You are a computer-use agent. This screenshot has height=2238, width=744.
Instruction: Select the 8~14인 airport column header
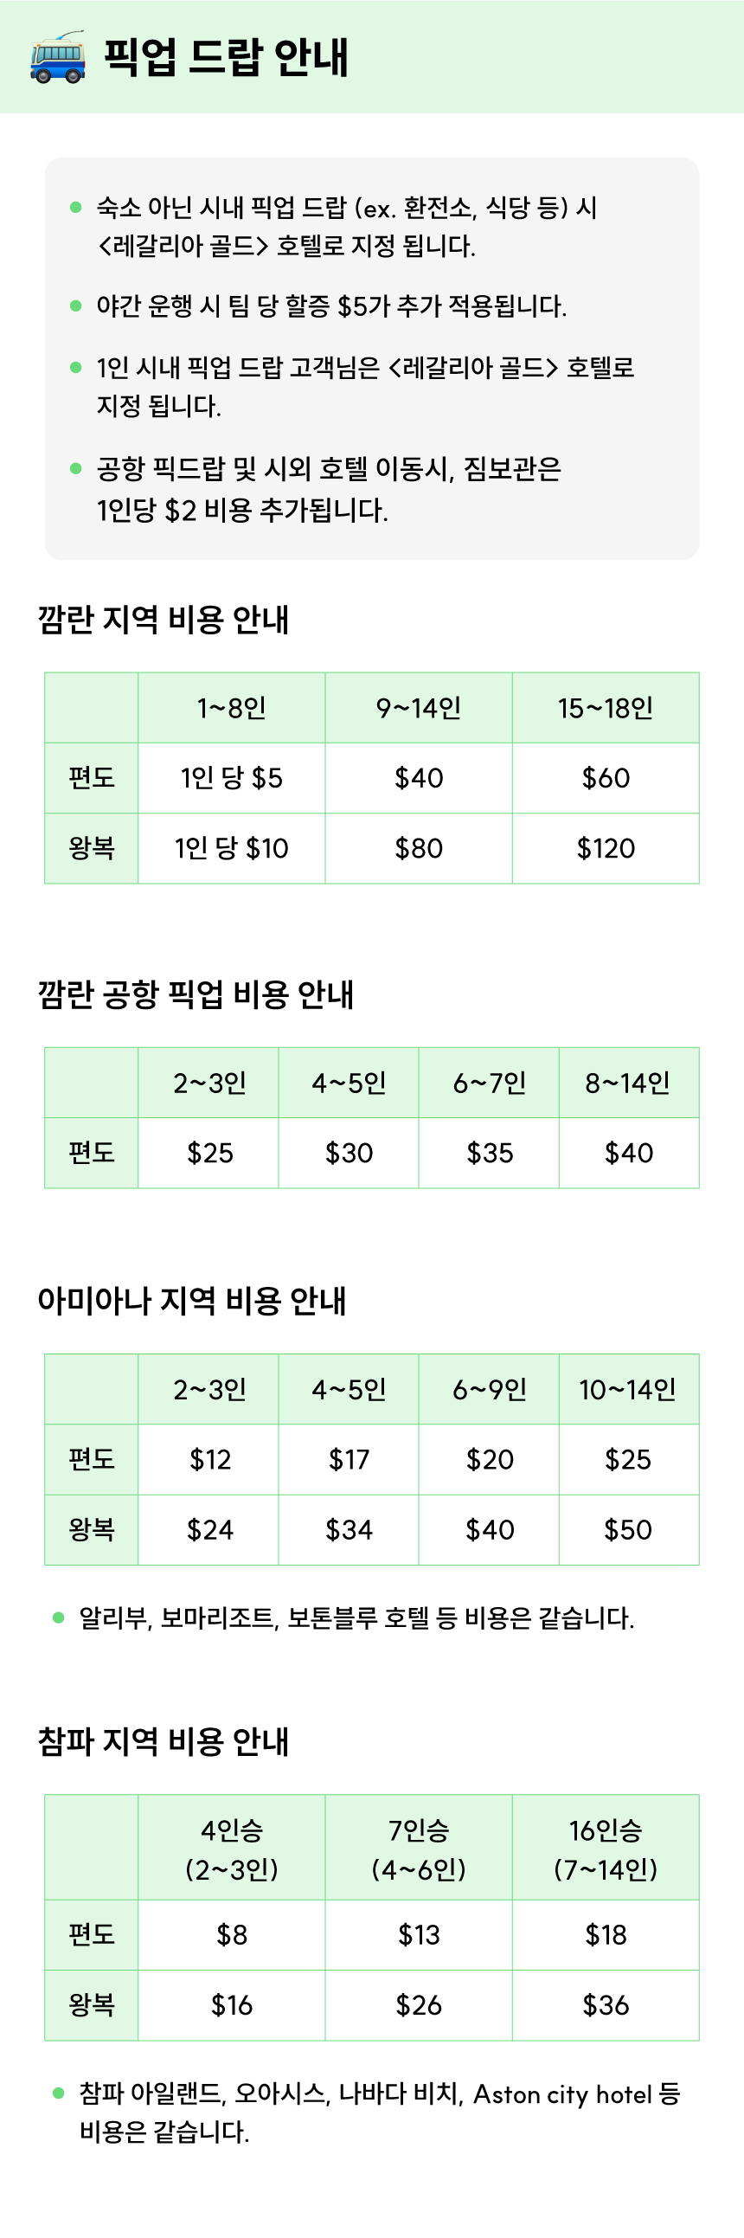click(628, 1083)
